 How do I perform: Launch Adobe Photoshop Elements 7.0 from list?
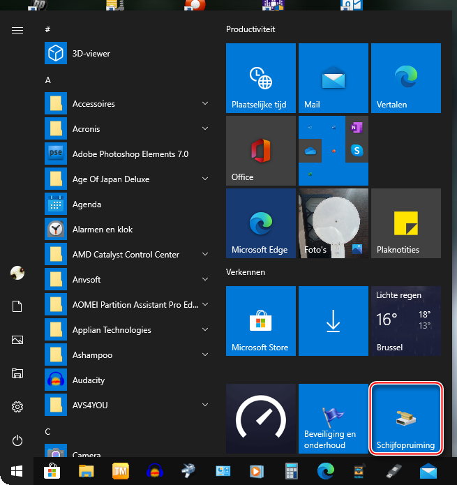[130, 154]
